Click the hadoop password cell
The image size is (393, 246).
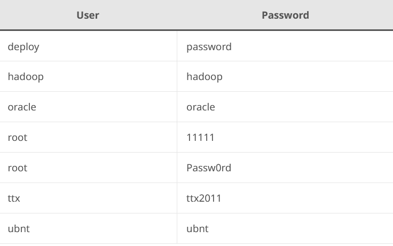coord(285,76)
